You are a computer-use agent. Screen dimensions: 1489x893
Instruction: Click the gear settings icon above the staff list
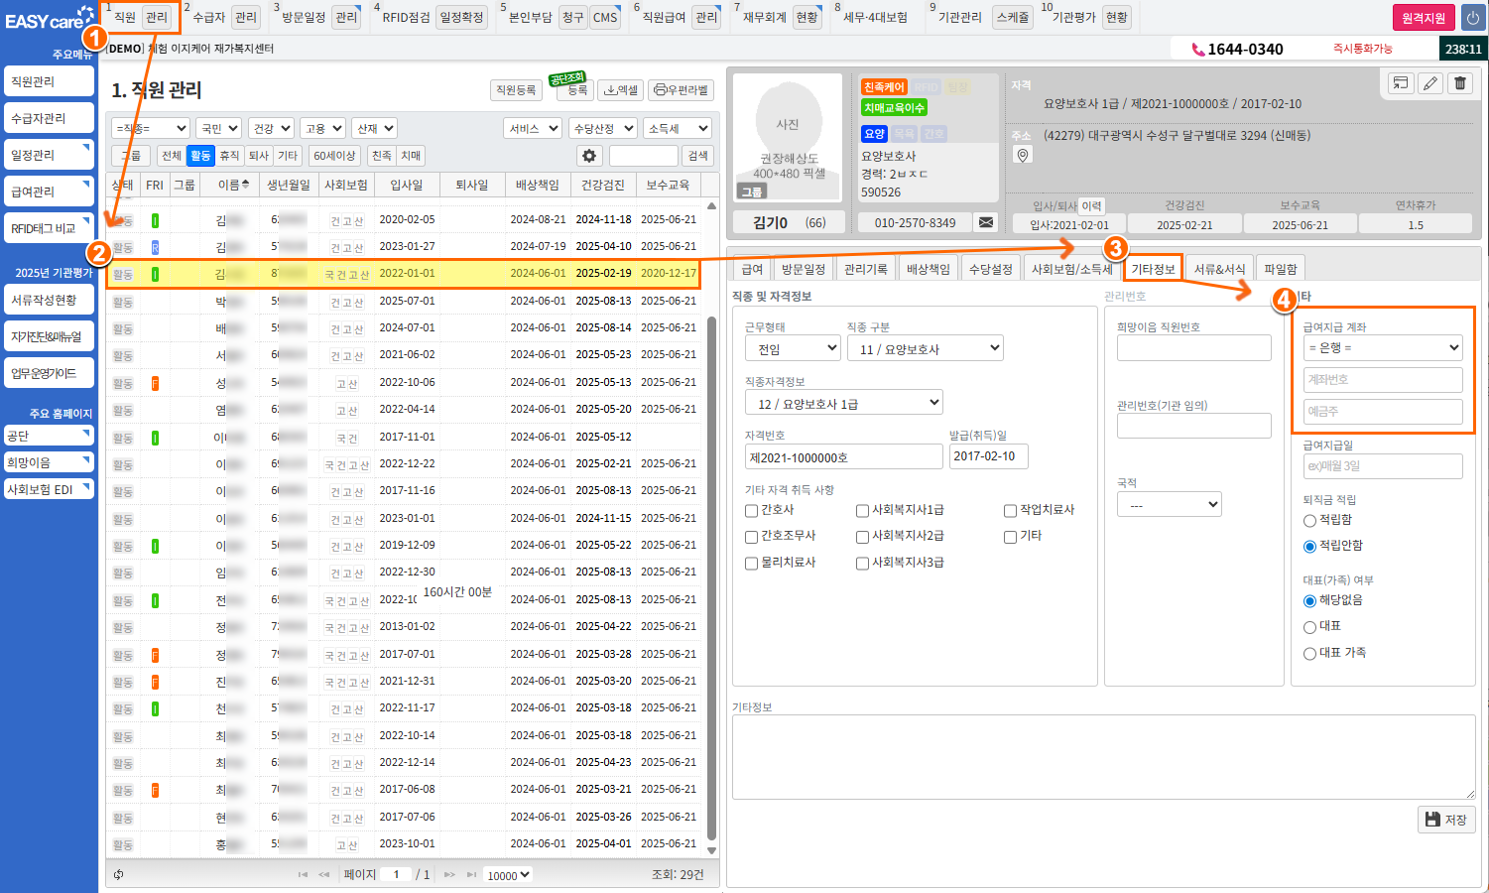[x=589, y=156]
